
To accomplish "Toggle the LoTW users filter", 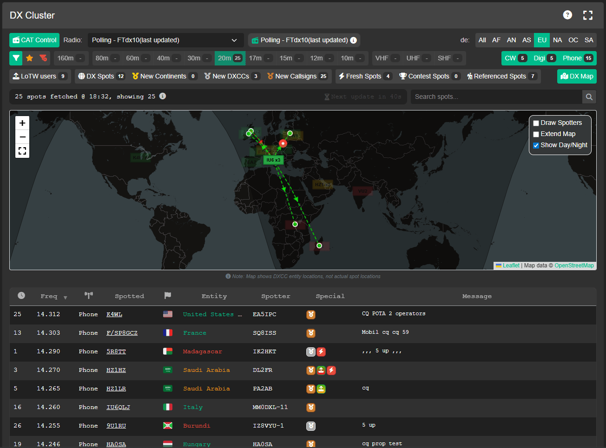I will (40, 76).
